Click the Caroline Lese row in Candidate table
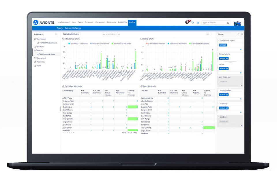 (100, 107)
